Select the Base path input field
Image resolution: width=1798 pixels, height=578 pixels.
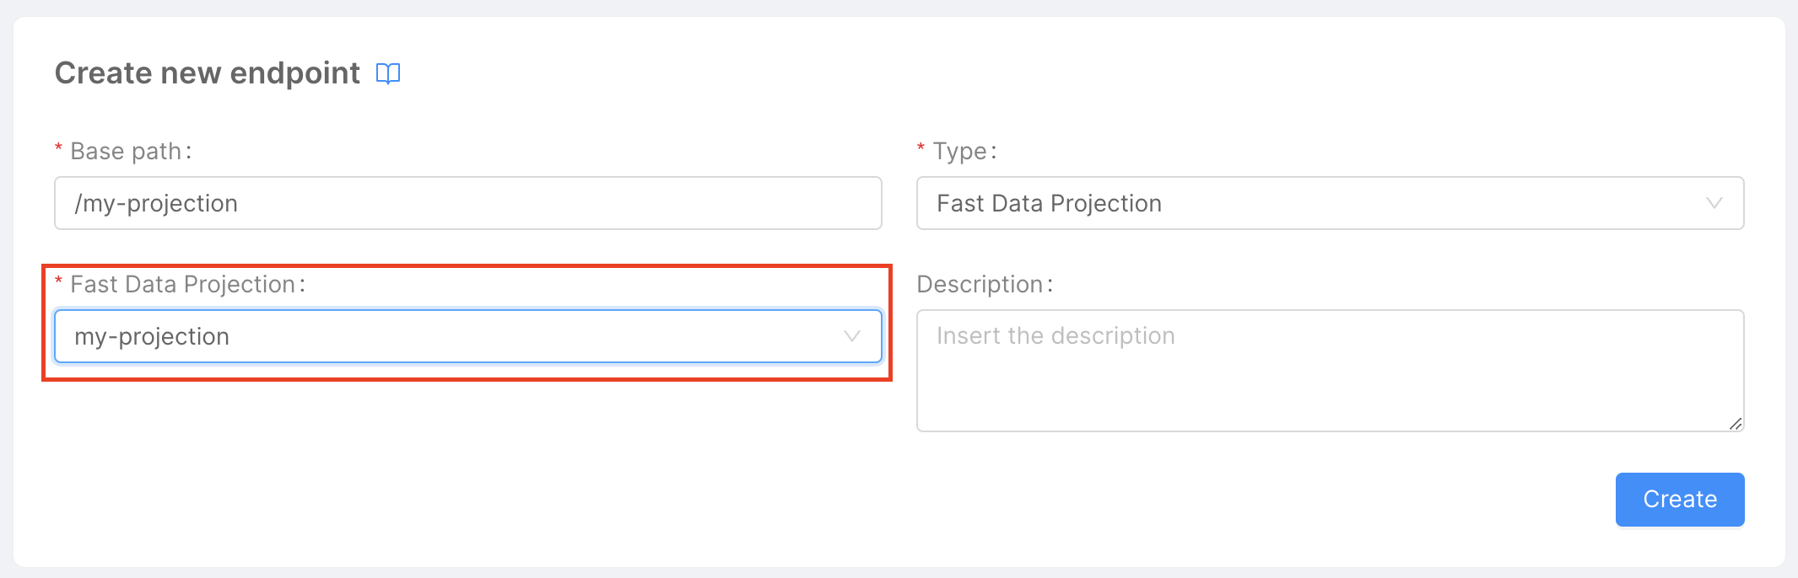[467, 203]
